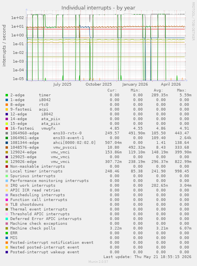Click the Posted-interrupt wakeup event label
Viewport: 197px width, 266px height.
[x=45, y=252]
